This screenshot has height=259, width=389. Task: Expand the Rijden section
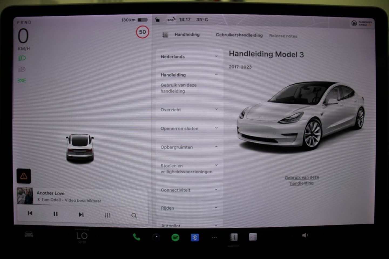point(190,208)
